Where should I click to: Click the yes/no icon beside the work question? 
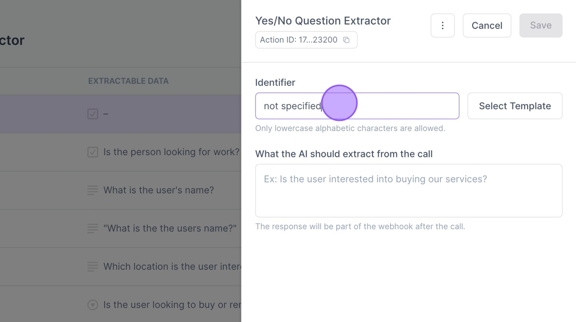click(x=93, y=152)
